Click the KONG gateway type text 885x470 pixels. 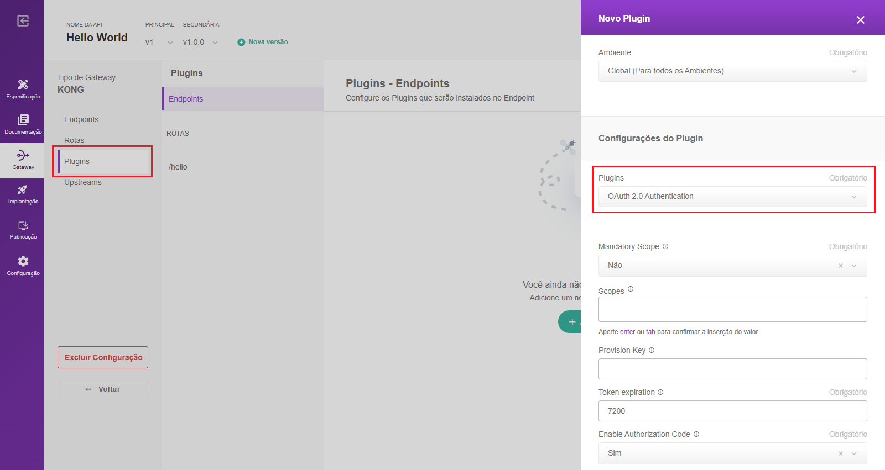(x=71, y=89)
